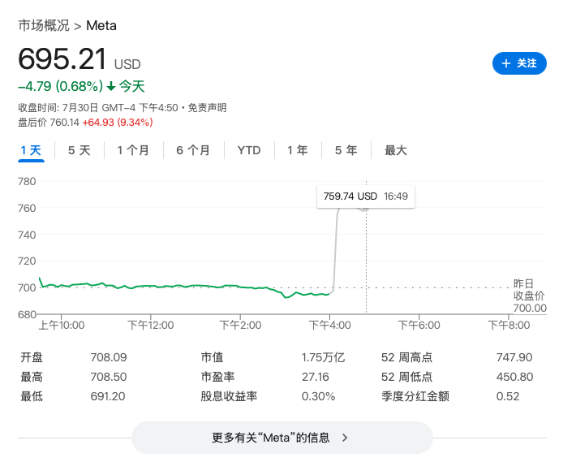576x475 pixels.
Task: Click the 关注 follow button
Action: (x=519, y=63)
